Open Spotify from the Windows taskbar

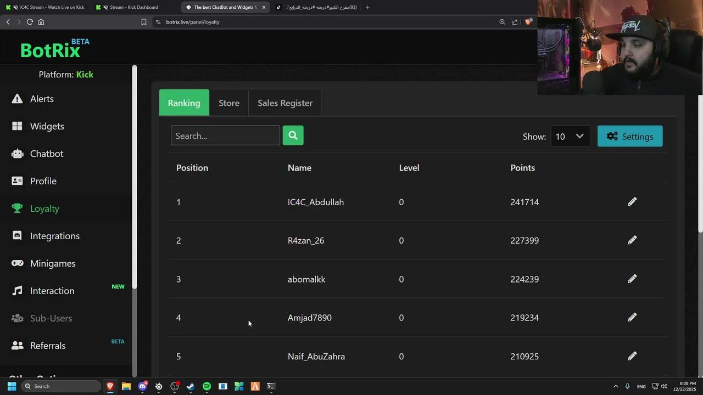tap(207, 386)
